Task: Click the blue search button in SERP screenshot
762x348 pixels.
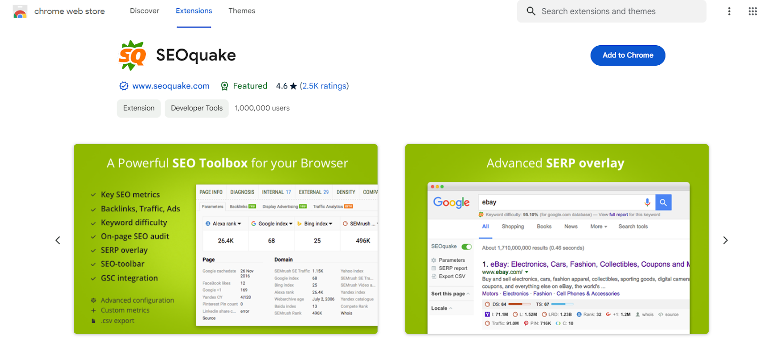Action: [x=663, y=202]
